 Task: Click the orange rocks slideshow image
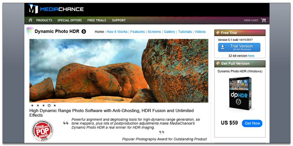tap(119, 71)
